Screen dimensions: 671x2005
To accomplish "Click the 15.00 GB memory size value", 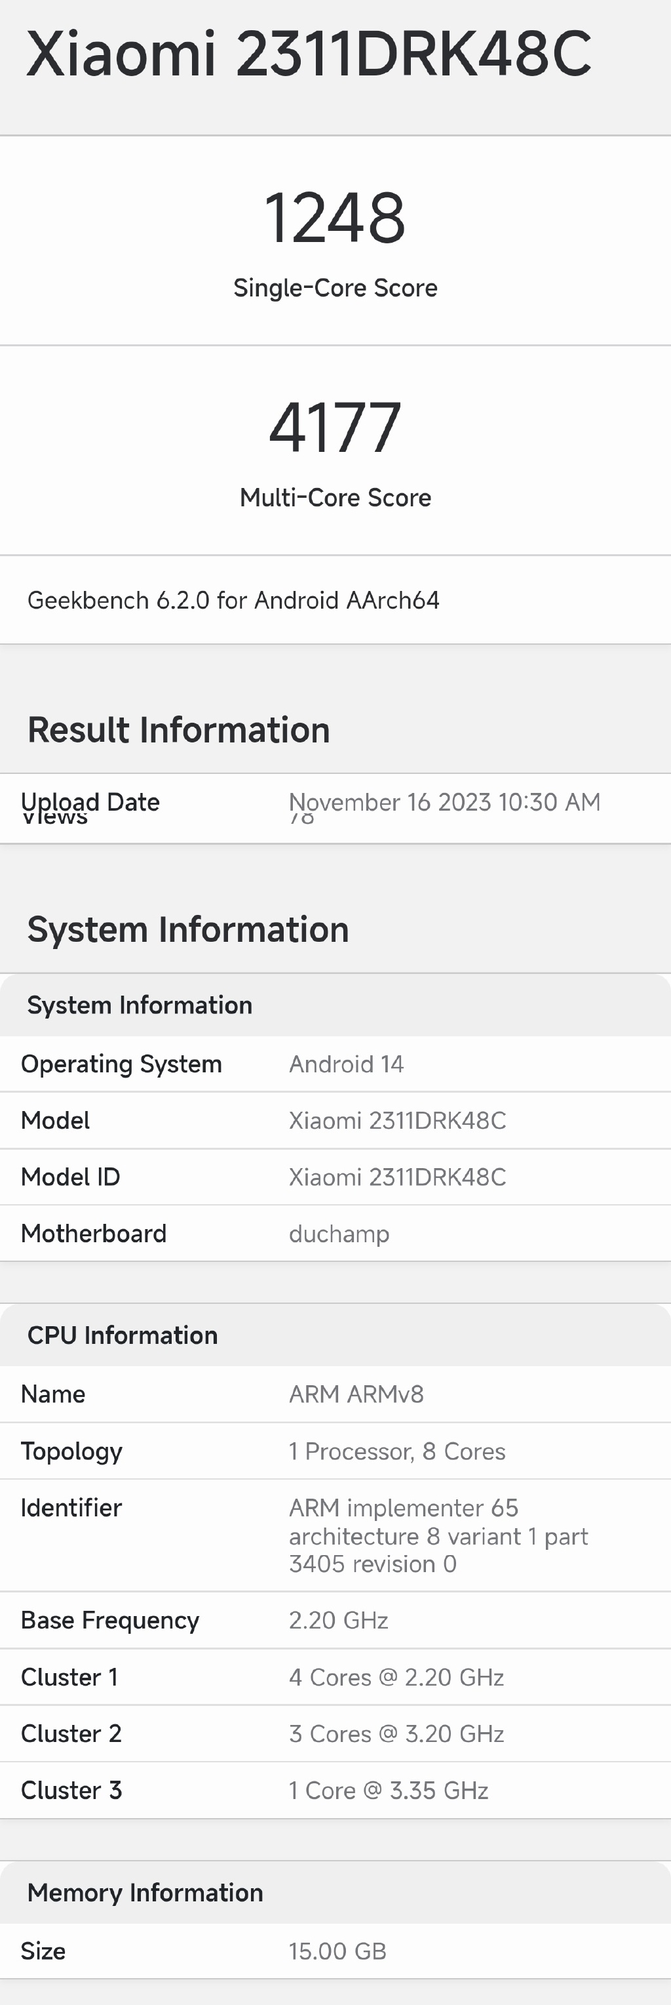I will tap(337, 1951).
